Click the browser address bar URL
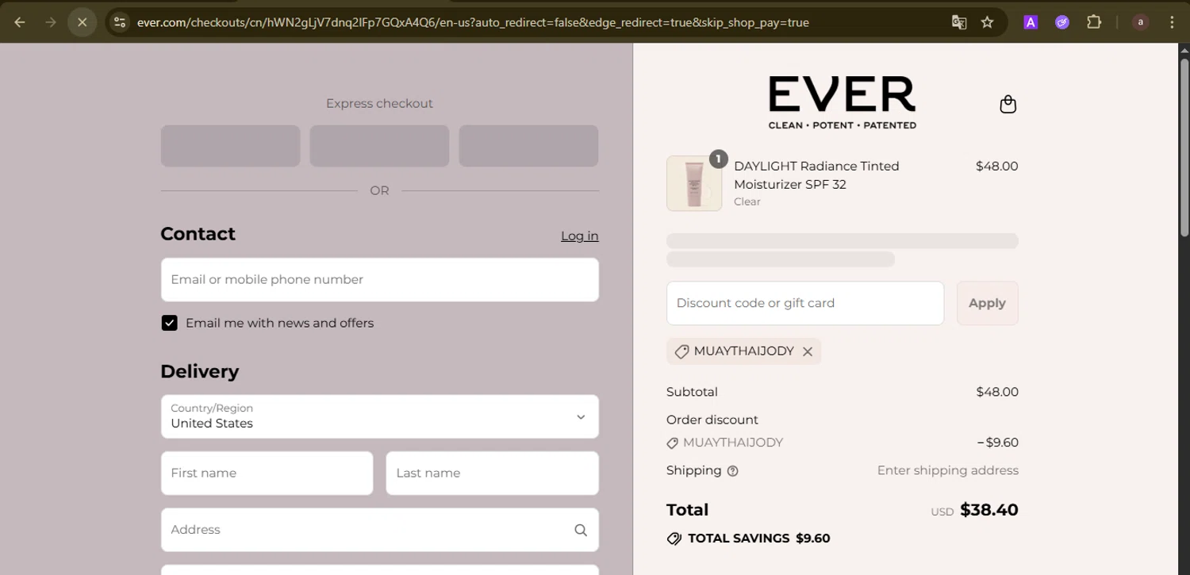The image size is (1190, 575). (x=473, y=22)
